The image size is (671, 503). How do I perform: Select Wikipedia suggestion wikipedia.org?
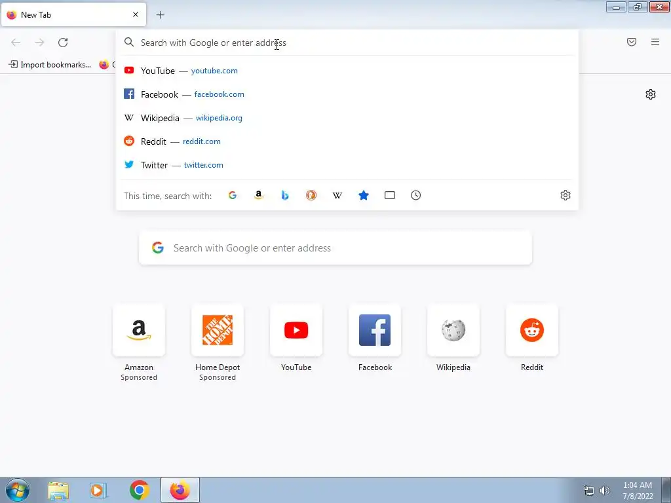click(347, 118)
